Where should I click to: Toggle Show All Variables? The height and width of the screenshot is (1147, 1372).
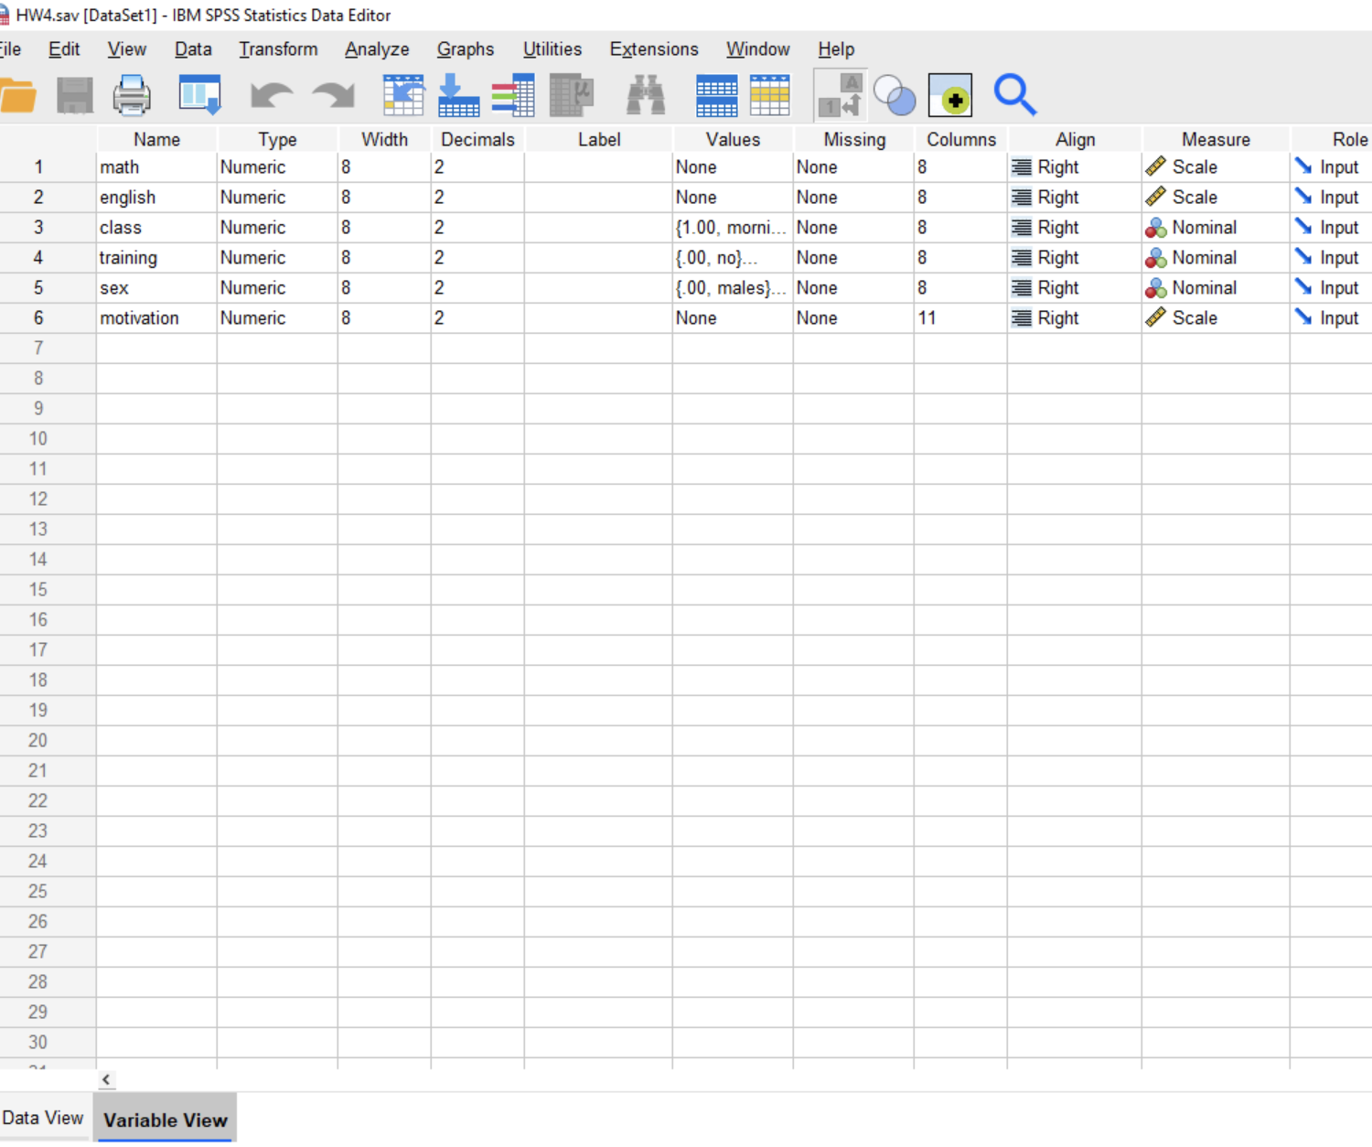[x=950, y=94]
